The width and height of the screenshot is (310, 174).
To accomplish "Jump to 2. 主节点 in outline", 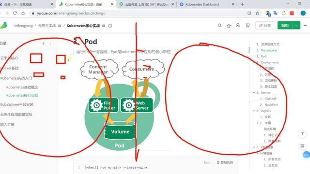I will [271, 165].
